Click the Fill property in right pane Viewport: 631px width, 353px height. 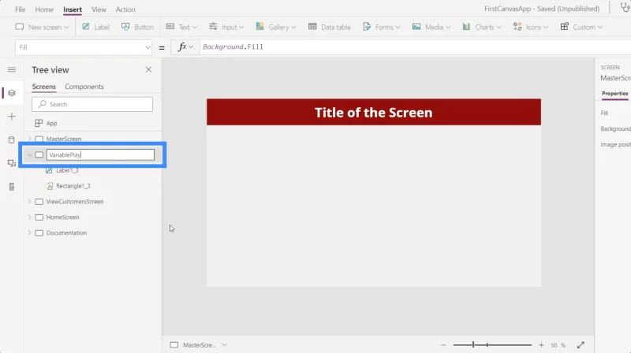604,113
